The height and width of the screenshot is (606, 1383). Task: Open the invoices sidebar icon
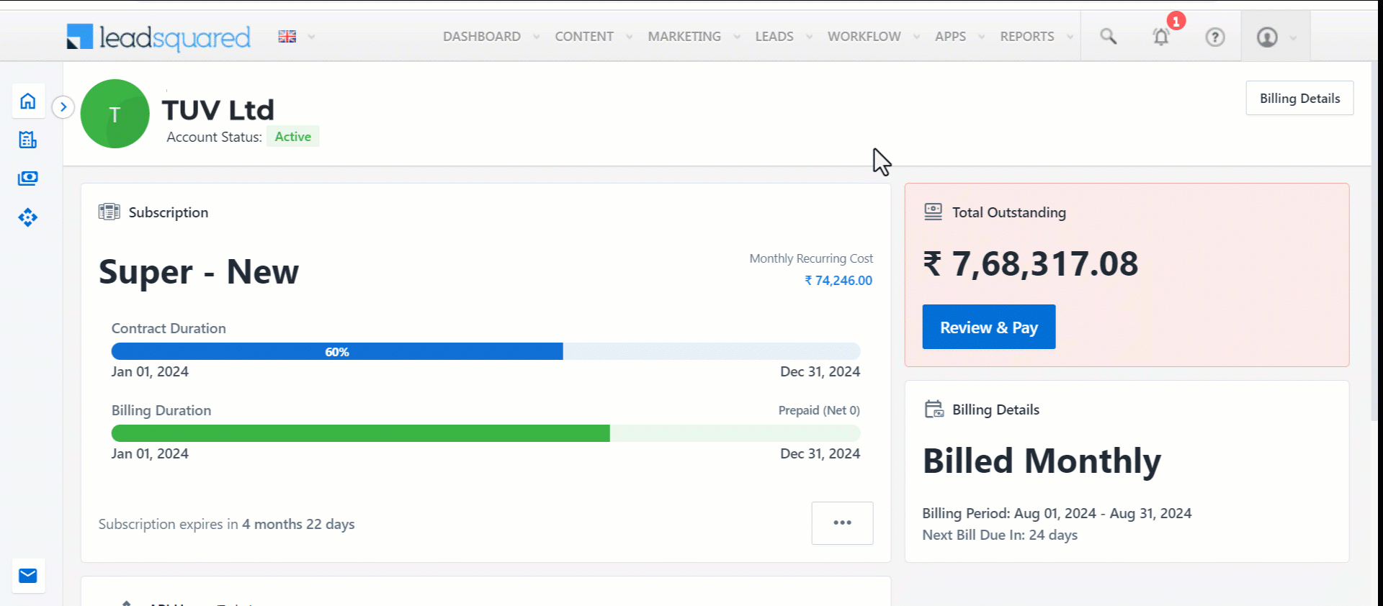point(28,140)
